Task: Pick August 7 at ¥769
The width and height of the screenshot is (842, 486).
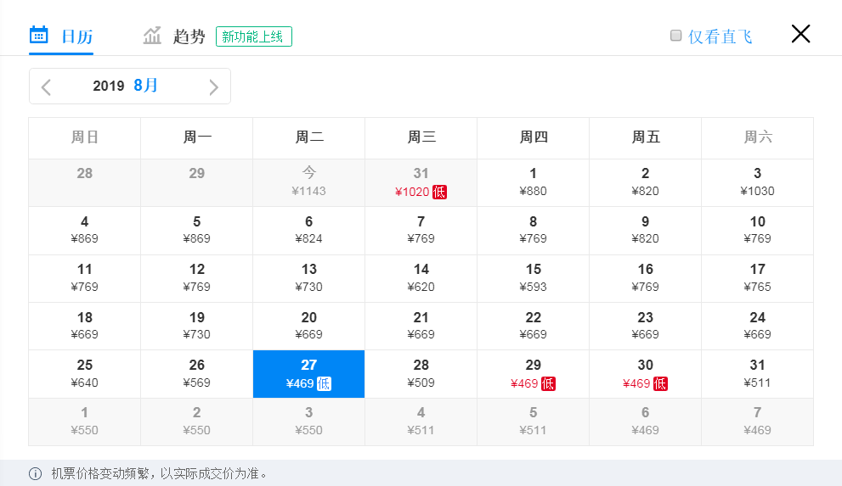Action: (x=421, y=231)
